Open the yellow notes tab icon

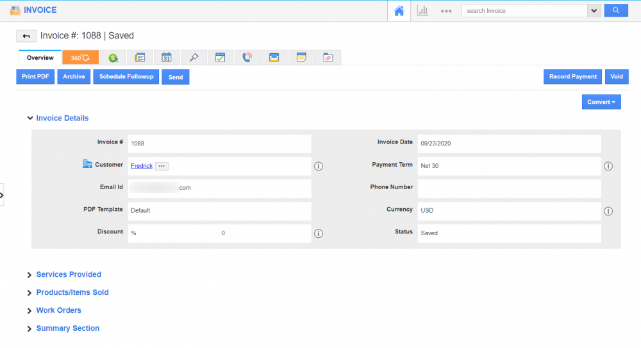pos(301,58)
